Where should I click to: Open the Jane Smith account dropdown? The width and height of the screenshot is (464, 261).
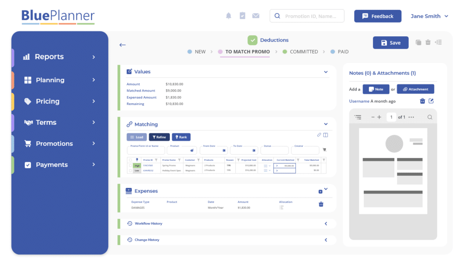(429, 16)
